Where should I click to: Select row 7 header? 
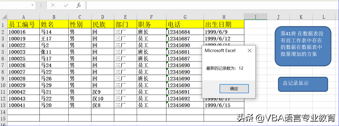point(4,65)
